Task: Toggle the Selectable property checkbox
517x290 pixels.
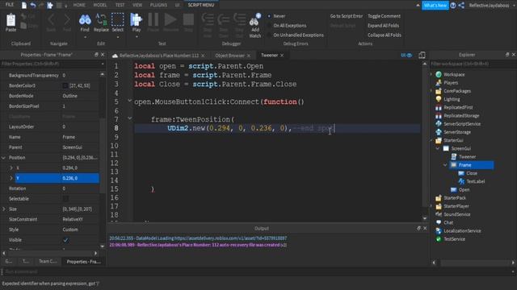Action: (x=65, y=199)
